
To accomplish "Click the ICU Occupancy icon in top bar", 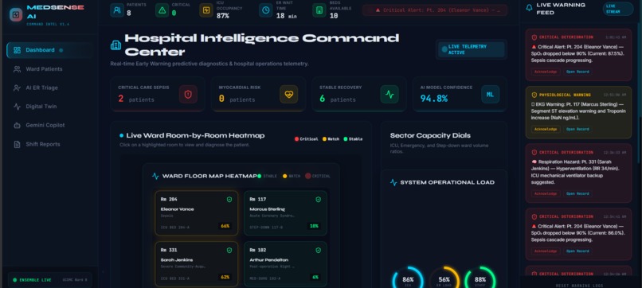I will tap(206, 10).
